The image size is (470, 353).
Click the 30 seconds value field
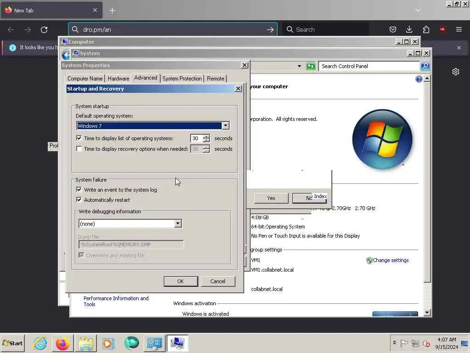196,138
